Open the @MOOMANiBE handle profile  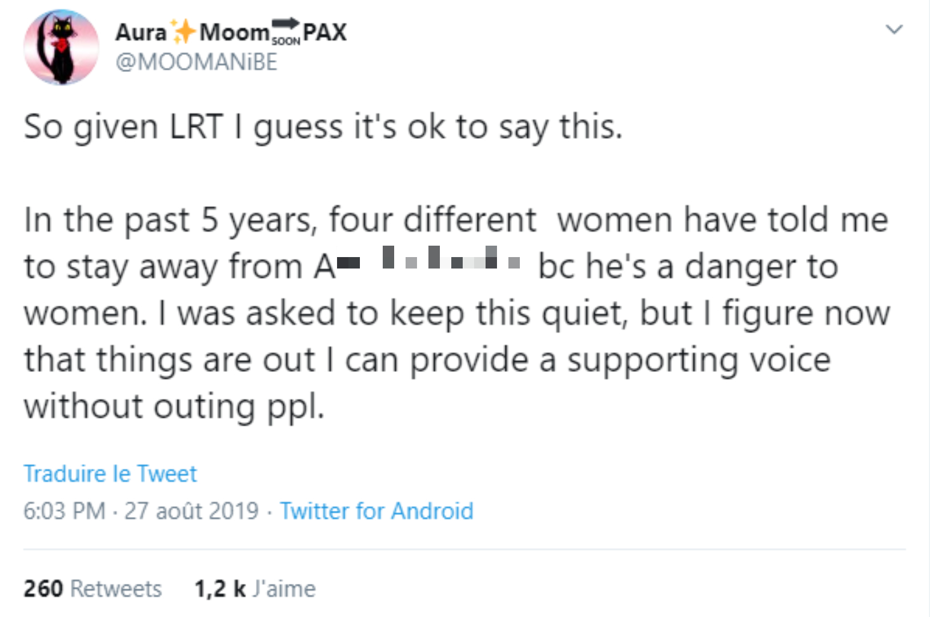pos(197,62)
